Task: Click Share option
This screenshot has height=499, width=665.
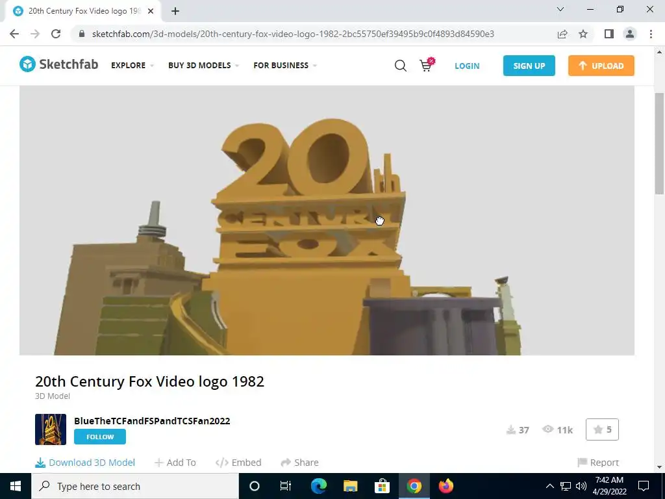Action: (x=299, y=463)
